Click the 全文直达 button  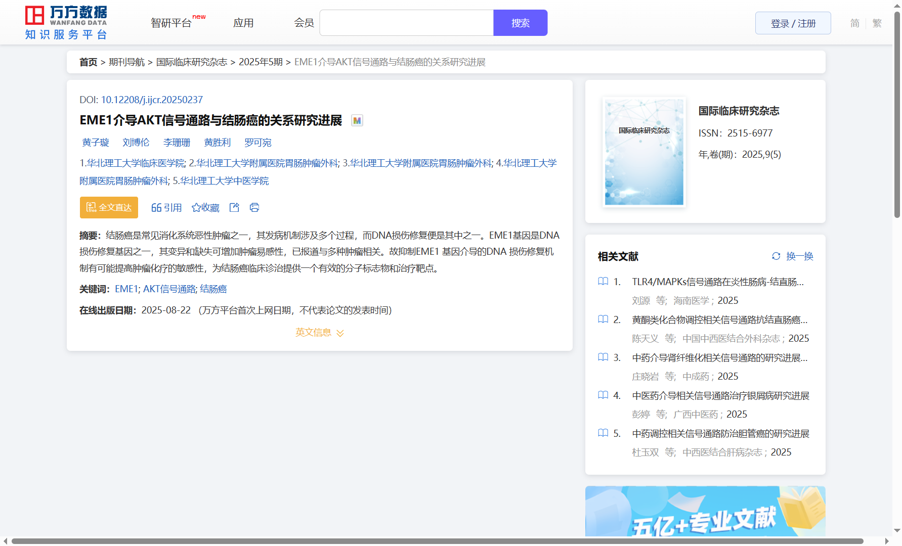tap(109, 207)
